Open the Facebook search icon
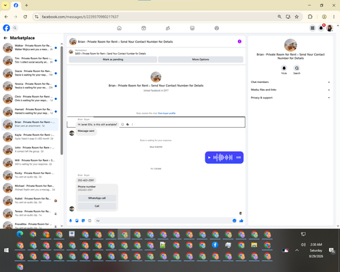The height and width of the screenshot is (272, 340). click(15, 28)
